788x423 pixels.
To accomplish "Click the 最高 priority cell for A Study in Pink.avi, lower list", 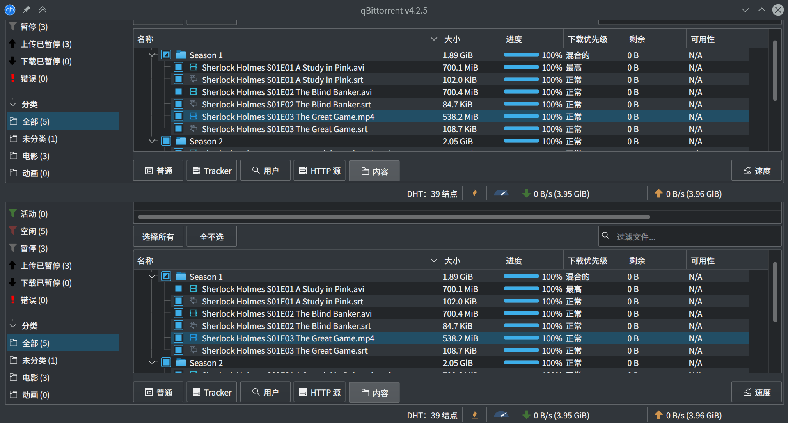I will [574, 289].
